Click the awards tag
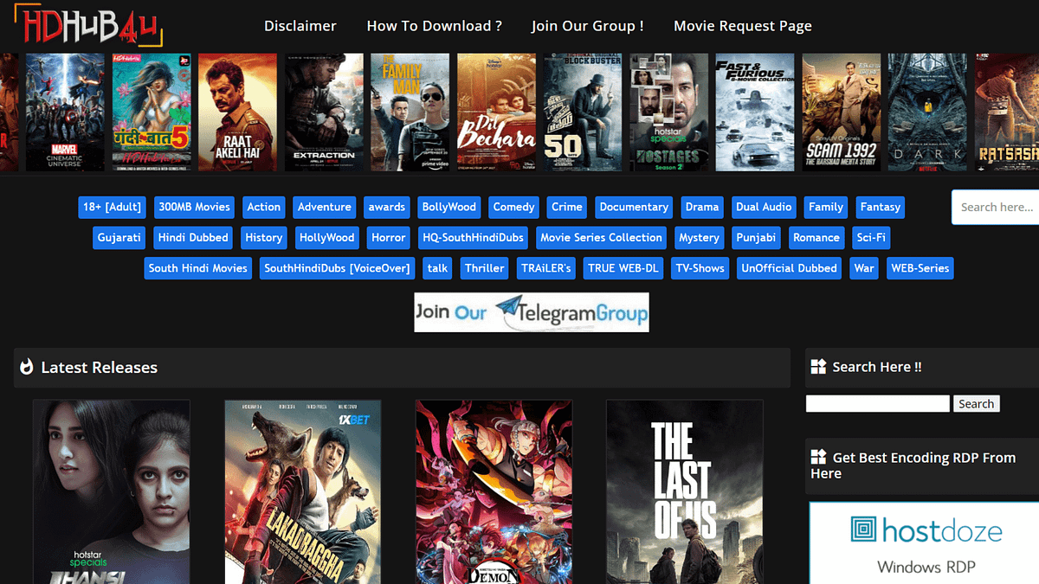This screenshot has width=1039, height=584. point(387,208)
